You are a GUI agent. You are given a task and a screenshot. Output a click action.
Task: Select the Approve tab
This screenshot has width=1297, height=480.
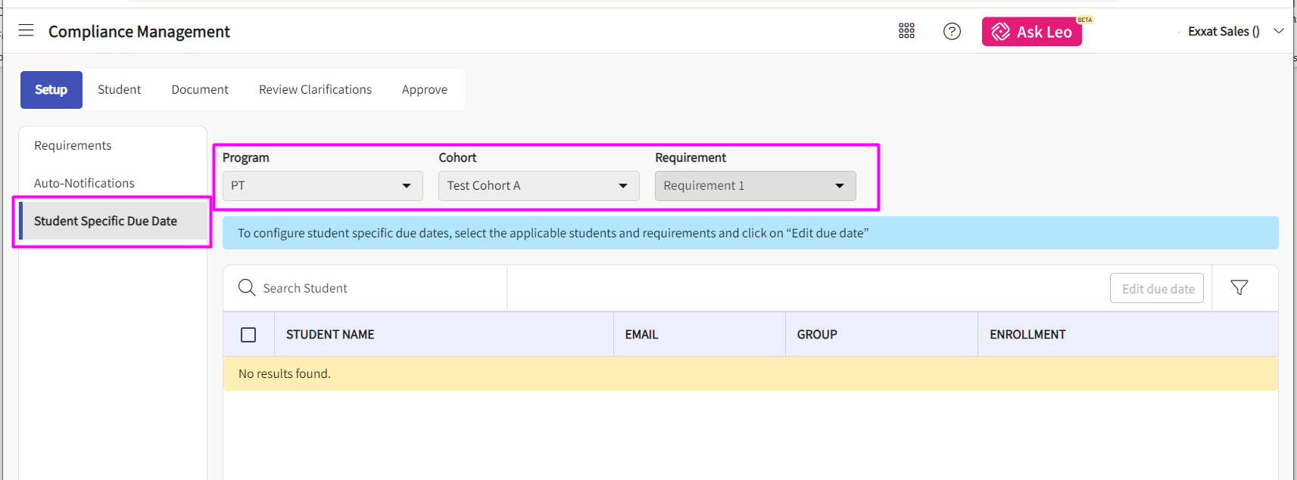point(424,90)
